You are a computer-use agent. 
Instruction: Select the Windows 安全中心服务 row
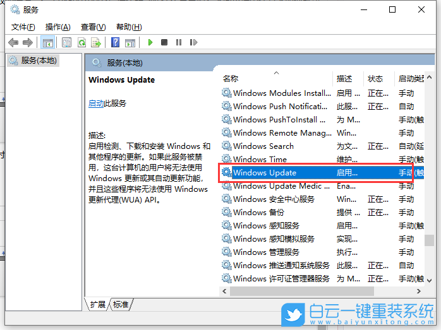[x=322, y=199]
